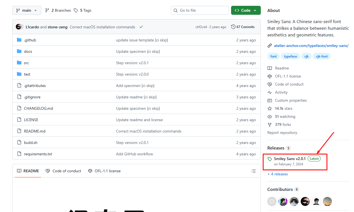
Task: Open the LICENSE file
Action: click(x=31, y=120)
